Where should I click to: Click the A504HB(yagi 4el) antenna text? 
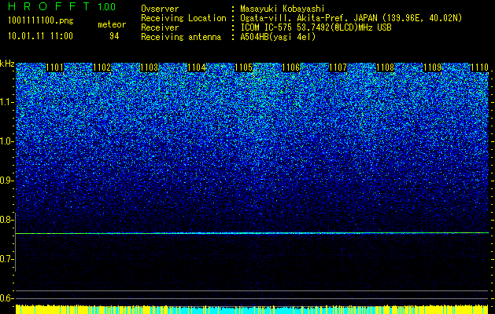click(x=278, y=38)
